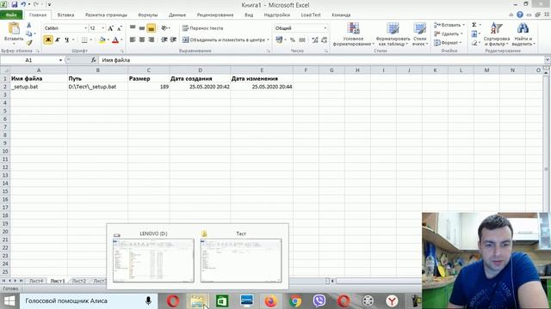Image resolution: width=551 pixels, height=309 pixels.
Task: Open the font size 12 dropdown
Action: coord(103,28)
